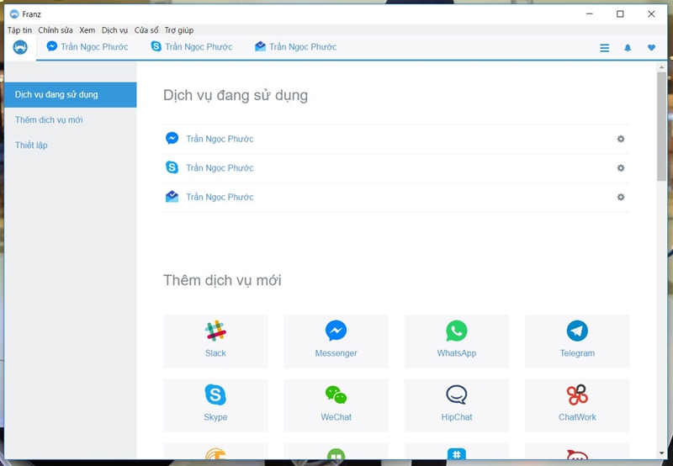Open Tập tin menu
The height and width of the screenshot is (466, 673).
19,30
